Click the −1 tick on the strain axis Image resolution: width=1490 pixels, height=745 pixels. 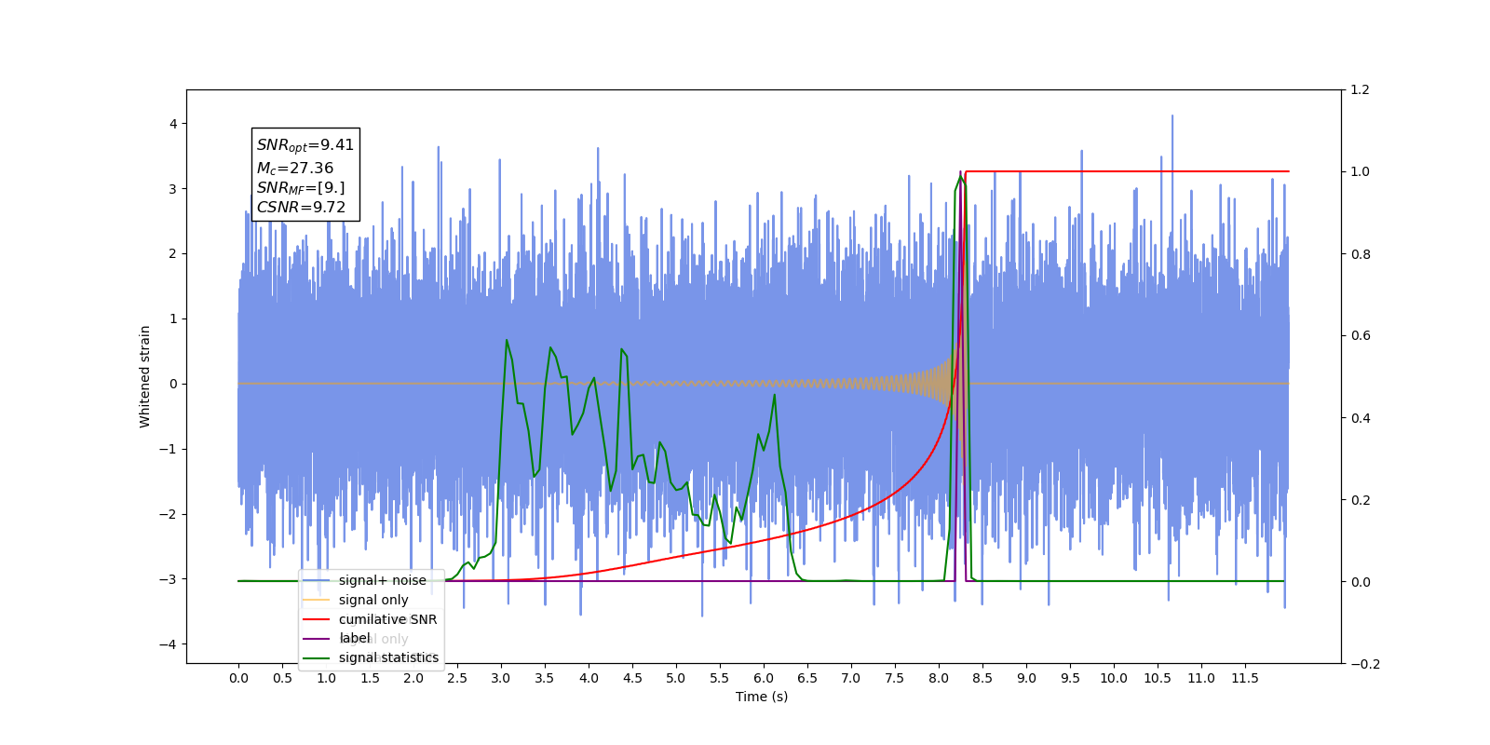point(169,449)
